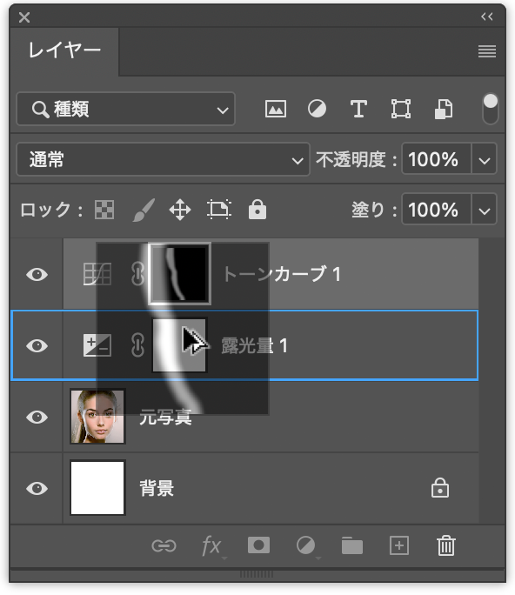Open the Layers panel hamburger menu
The image size is (515, 595).
tap(487, 51)
